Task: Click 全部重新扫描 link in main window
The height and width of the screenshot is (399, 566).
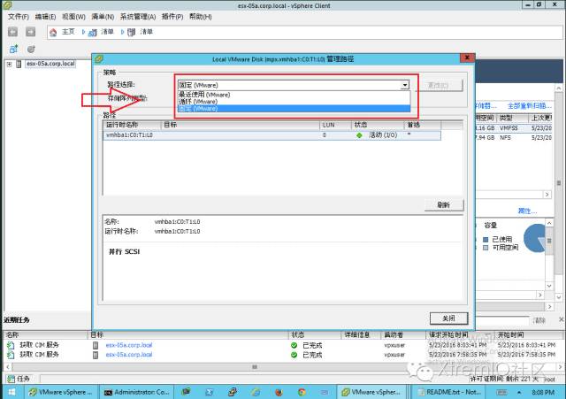Action: click(x=529, y=106)
